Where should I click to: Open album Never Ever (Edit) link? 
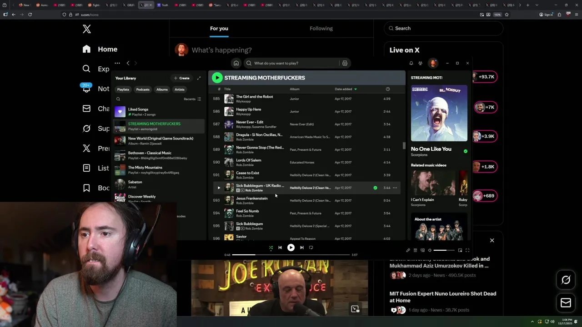point(302,124)
